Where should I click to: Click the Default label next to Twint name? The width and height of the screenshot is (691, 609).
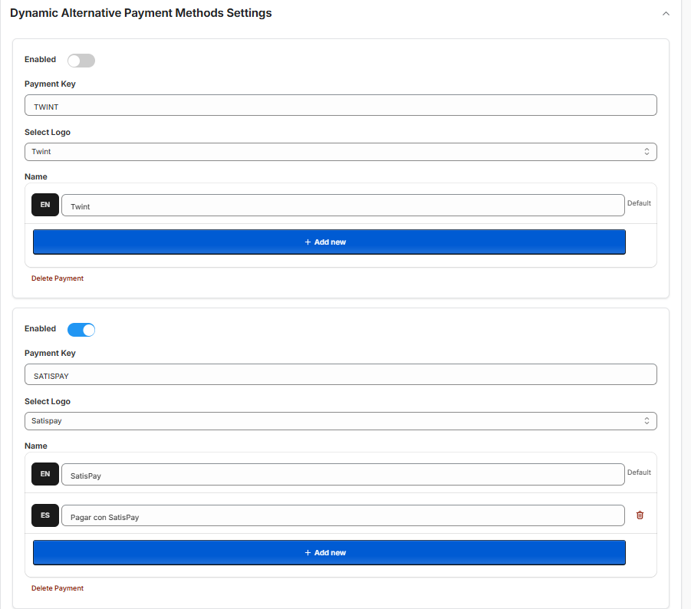(x=639, y=203)
